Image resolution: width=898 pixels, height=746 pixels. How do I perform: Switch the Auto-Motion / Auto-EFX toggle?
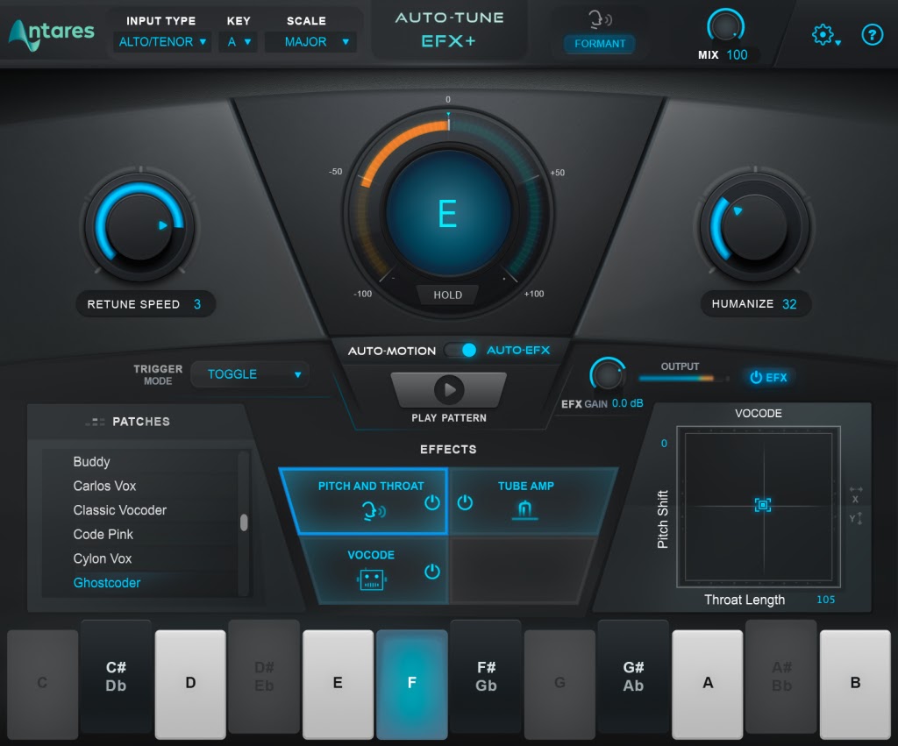[x=461, y=351]
